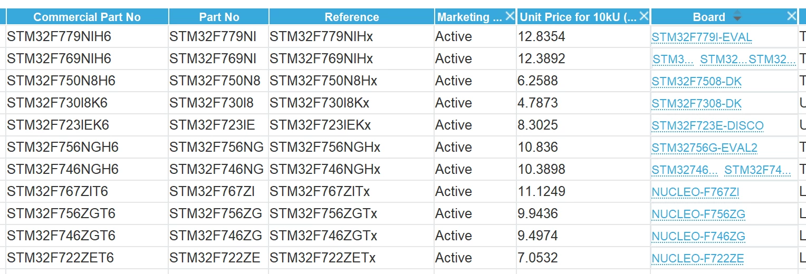Visit the NUCLEO-F767ZI board link
Viewport: 806px width, 274px height.
(x=695, y=192)
